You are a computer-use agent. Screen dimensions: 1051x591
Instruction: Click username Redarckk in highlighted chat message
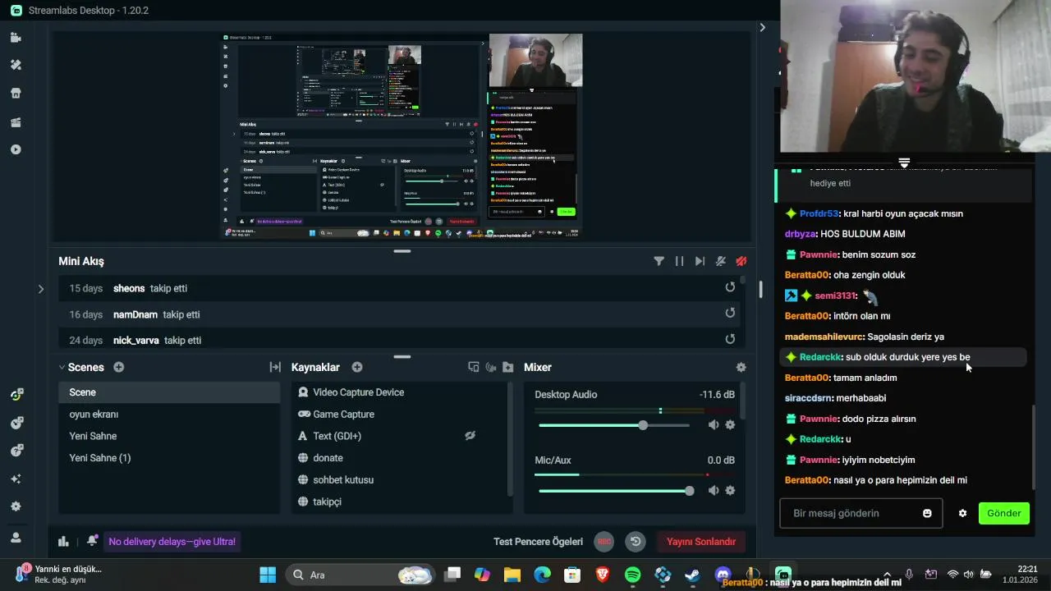[820, 357]
